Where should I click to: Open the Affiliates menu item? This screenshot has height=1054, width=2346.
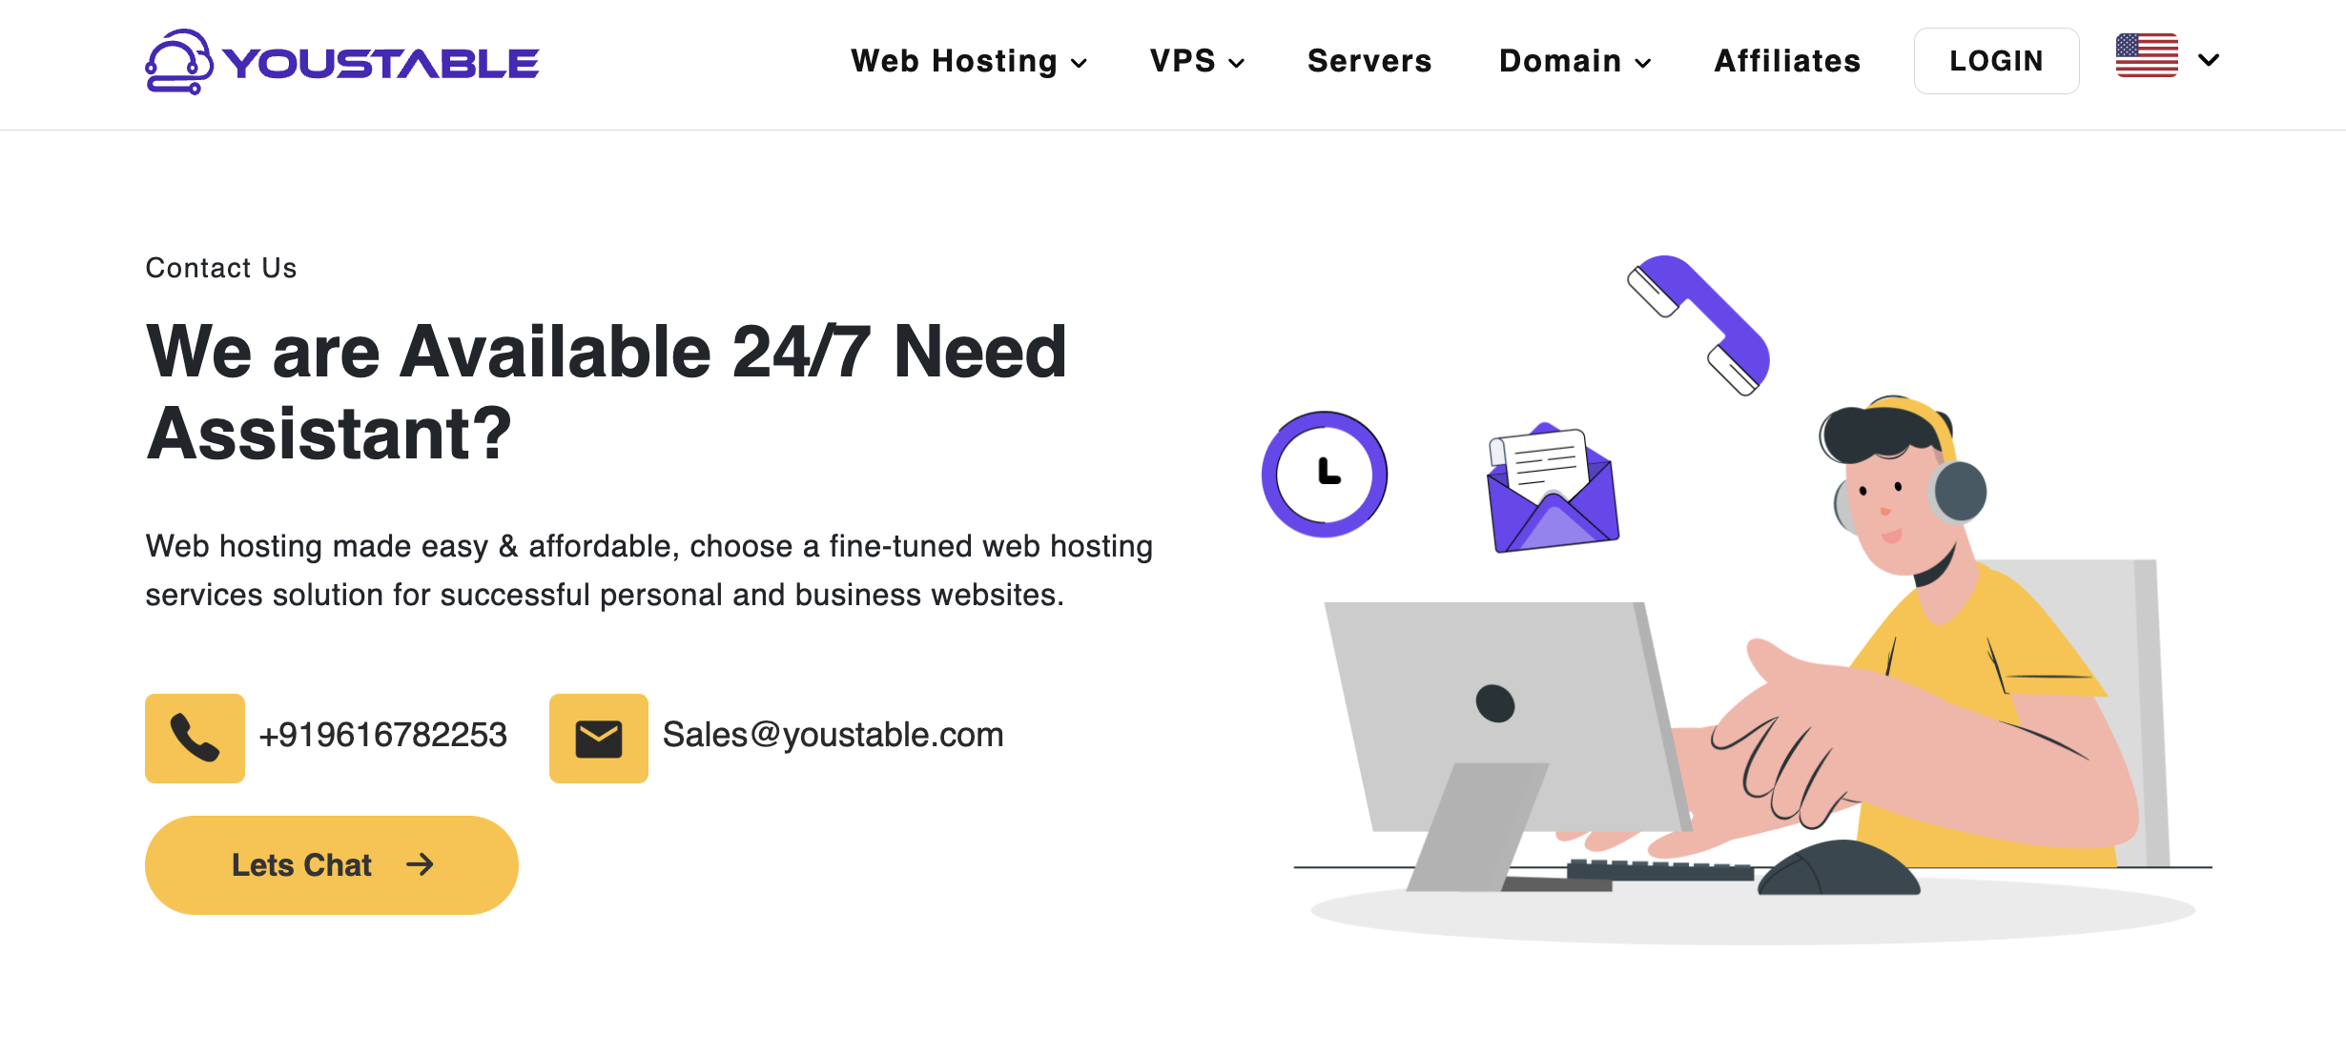click(x=1787, y=61)
